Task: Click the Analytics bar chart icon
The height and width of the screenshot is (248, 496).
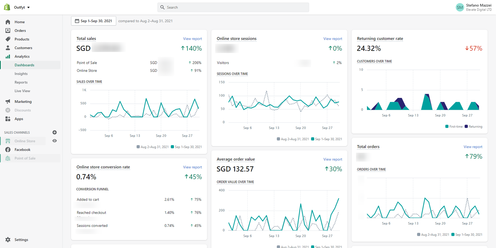Action: [8, 56]
